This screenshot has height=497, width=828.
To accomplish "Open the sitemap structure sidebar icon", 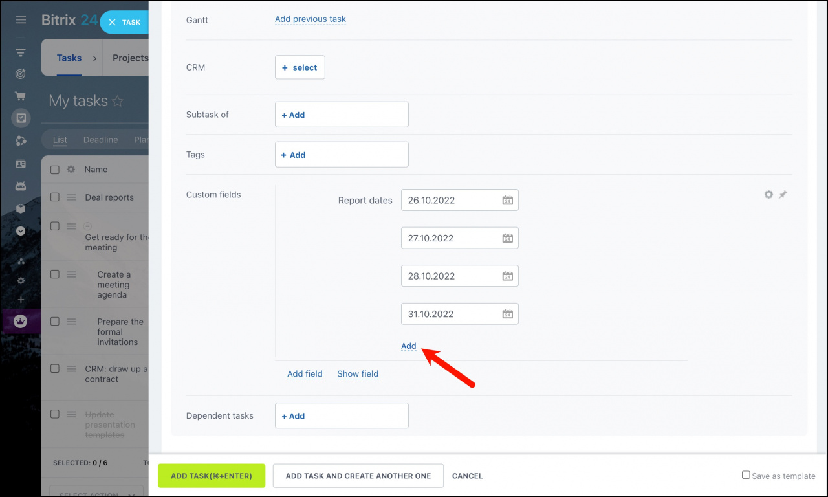I will (21, 261).
